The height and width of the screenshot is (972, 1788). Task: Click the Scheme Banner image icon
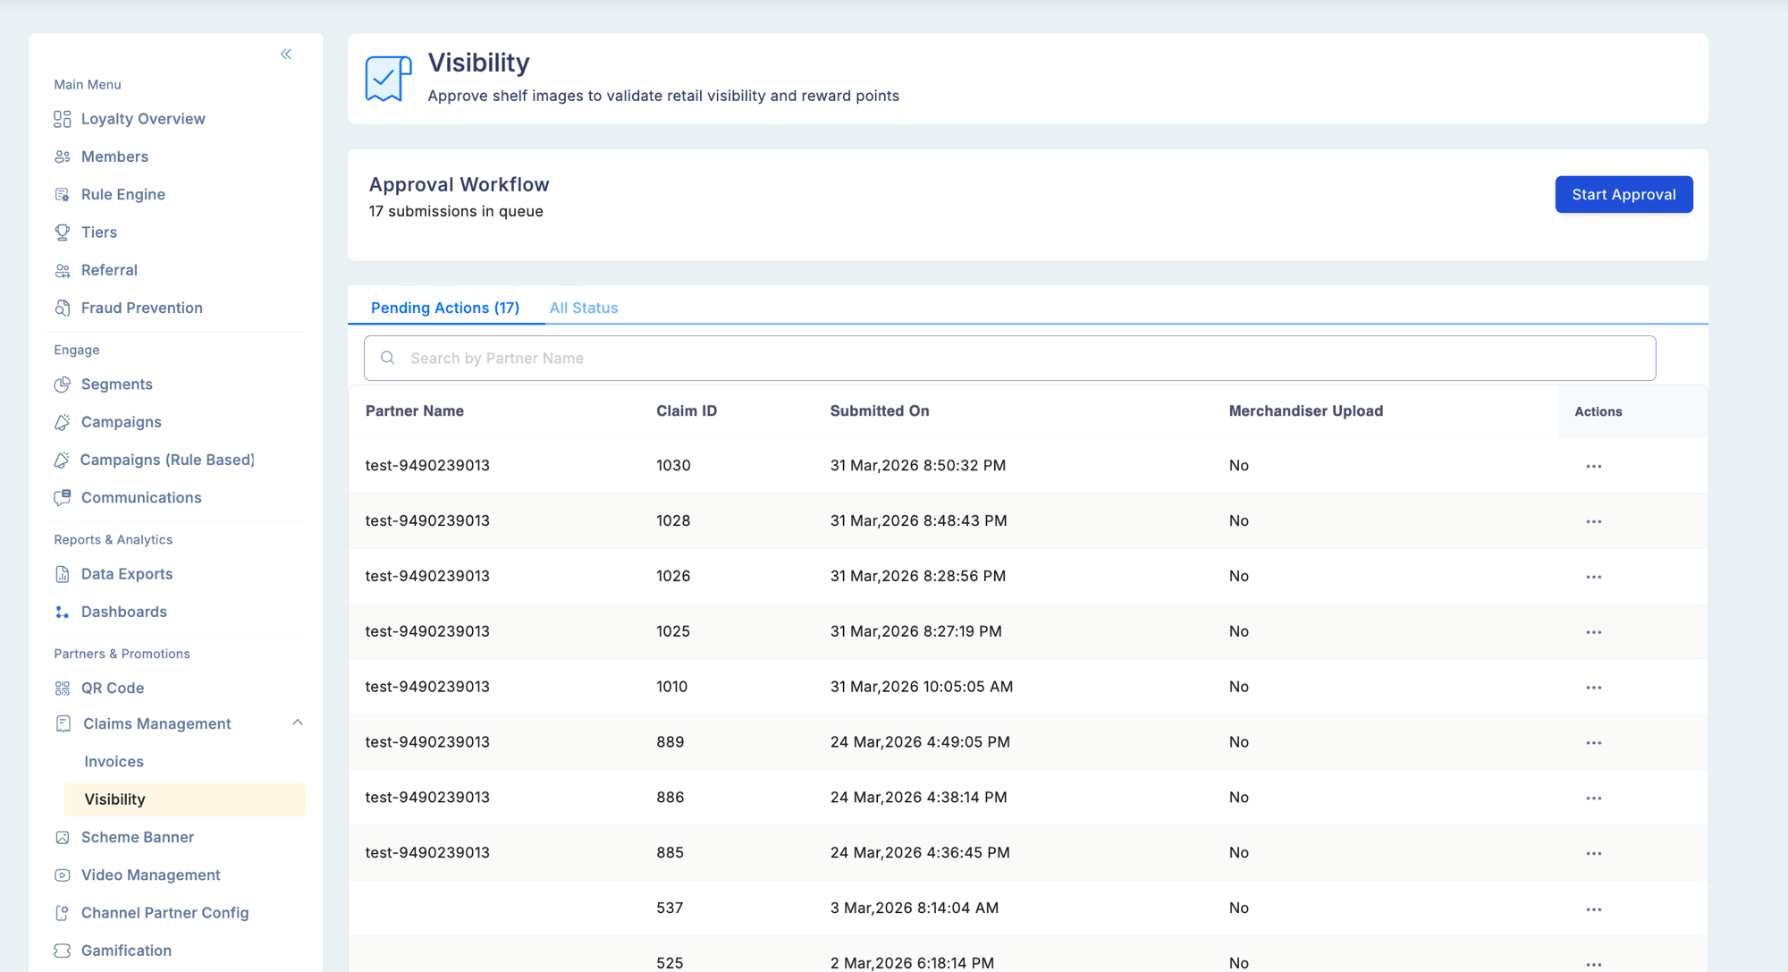coord(63,837)
